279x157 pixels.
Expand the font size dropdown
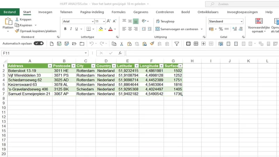tap(104, 21)
